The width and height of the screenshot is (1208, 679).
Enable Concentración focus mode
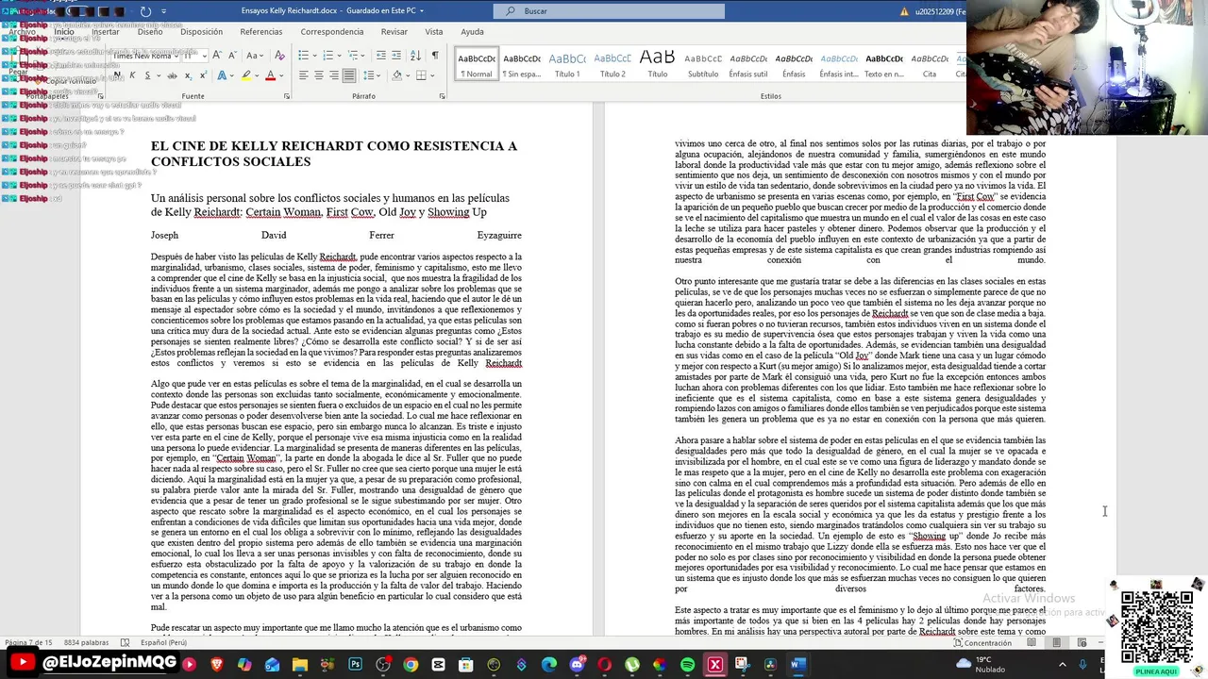[x=981, y=642]
